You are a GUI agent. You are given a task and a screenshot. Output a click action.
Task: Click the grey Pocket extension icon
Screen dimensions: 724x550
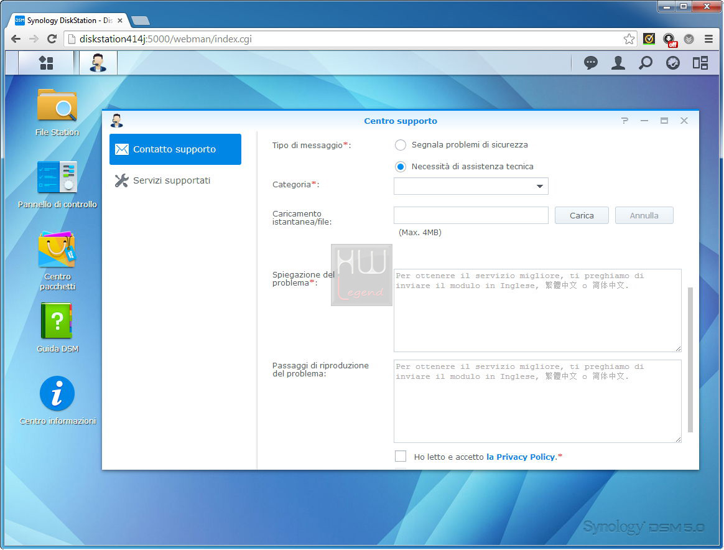click(689, 39)
